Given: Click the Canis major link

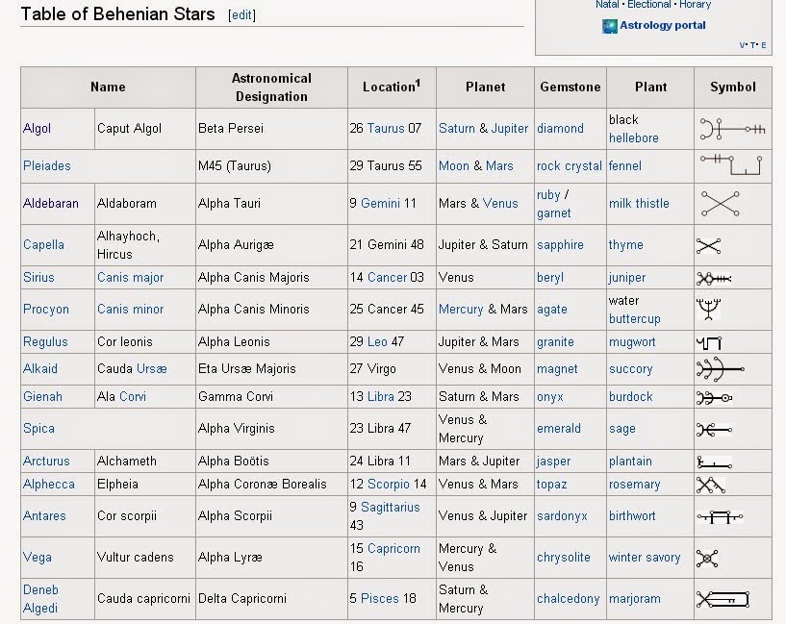Looking at the screenshot, I should 130,277.
